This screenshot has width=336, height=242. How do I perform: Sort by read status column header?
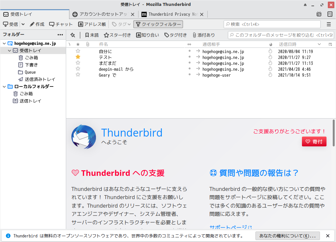189,44
